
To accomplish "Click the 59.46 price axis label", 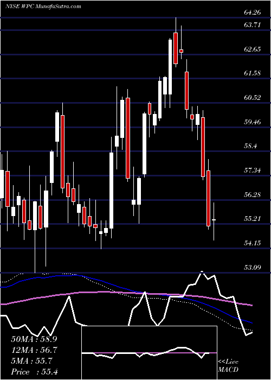I will 253,122.
